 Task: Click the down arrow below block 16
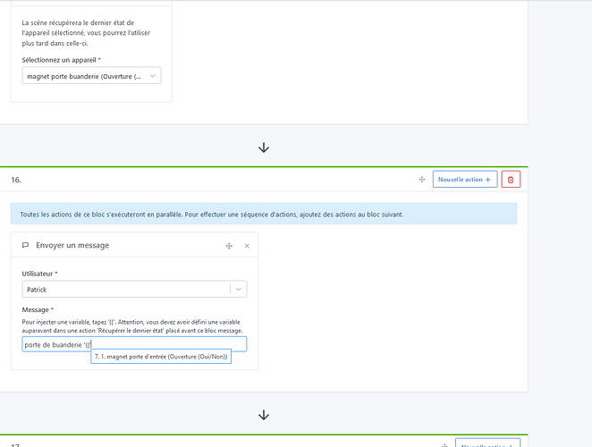click(264, 415)
